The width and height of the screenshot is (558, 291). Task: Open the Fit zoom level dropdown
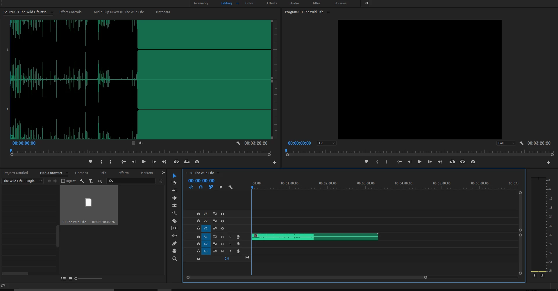pyautogui.click(x=327, y=143)
